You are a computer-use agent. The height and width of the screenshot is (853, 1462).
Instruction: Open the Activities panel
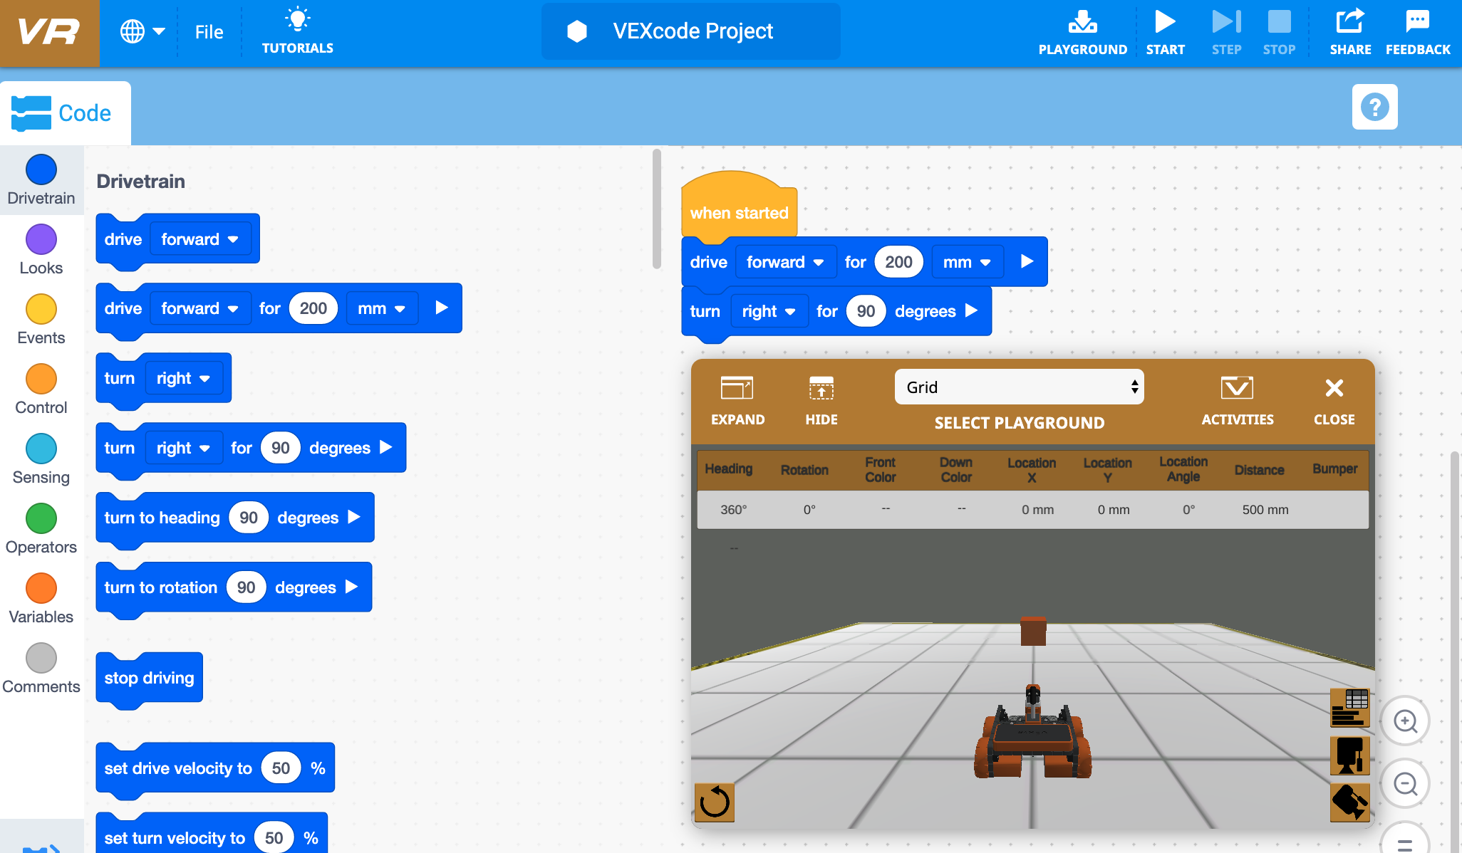1238,400
